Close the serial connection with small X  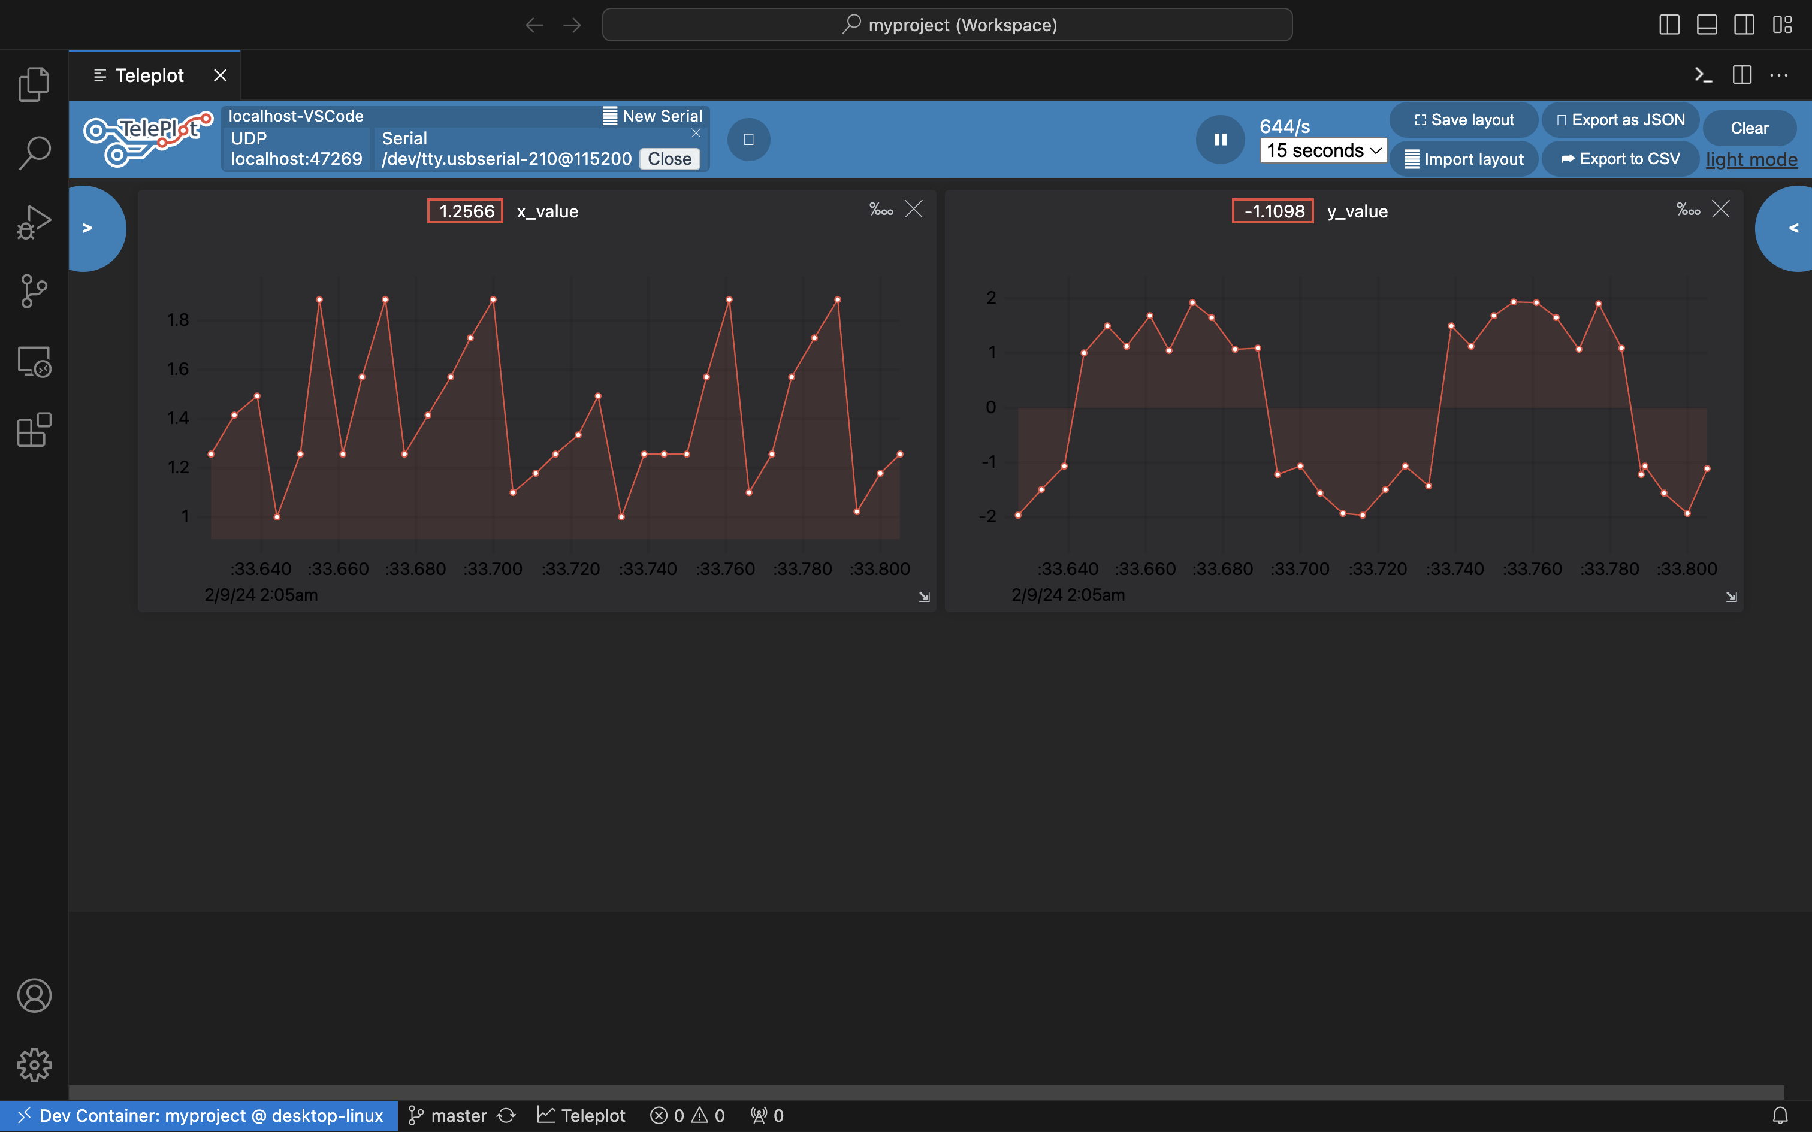696,133
